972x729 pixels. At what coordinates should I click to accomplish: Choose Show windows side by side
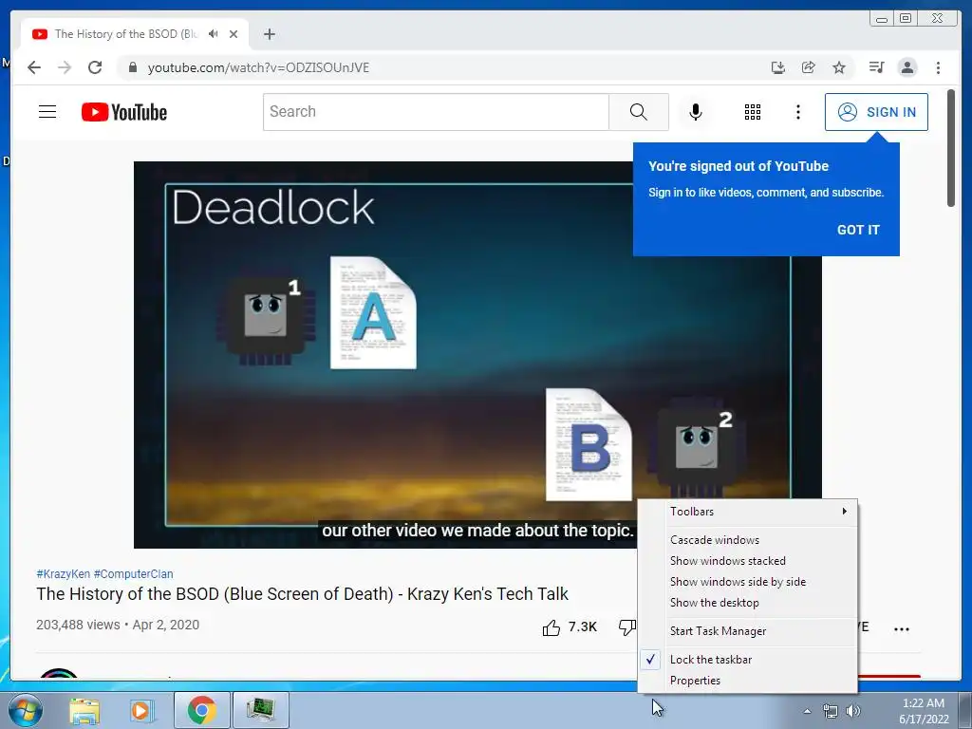(748, 582)
